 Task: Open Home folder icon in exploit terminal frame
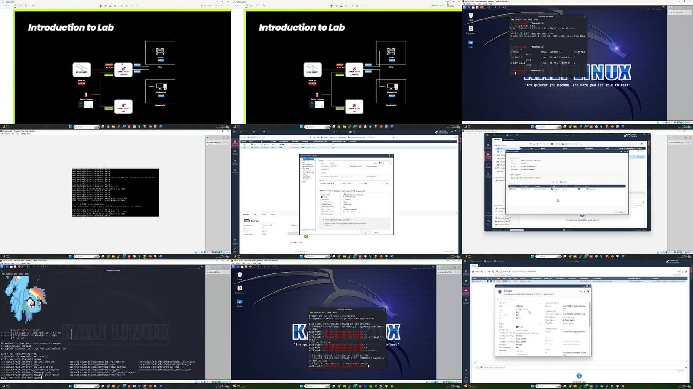(240, 302)
